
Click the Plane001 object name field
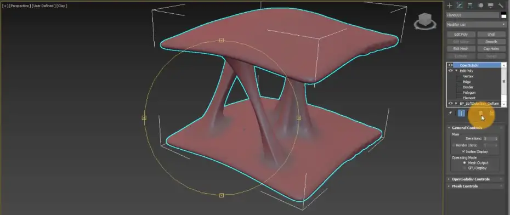[x=473, y=15]
